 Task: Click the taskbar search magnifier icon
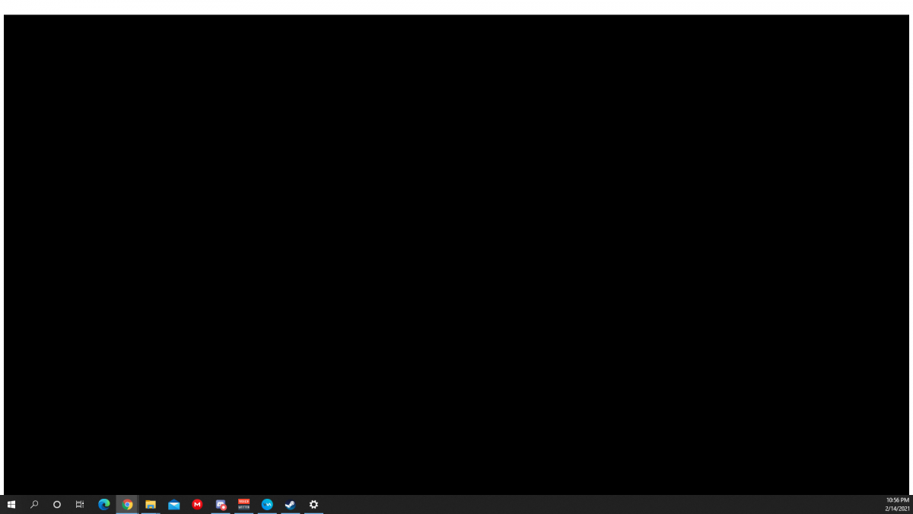coord(34,504)
